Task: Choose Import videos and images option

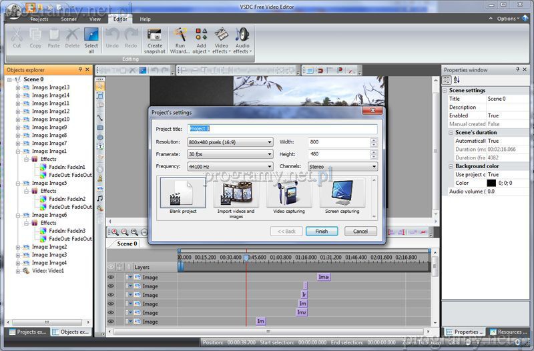Action: click(x=236, y=196)
